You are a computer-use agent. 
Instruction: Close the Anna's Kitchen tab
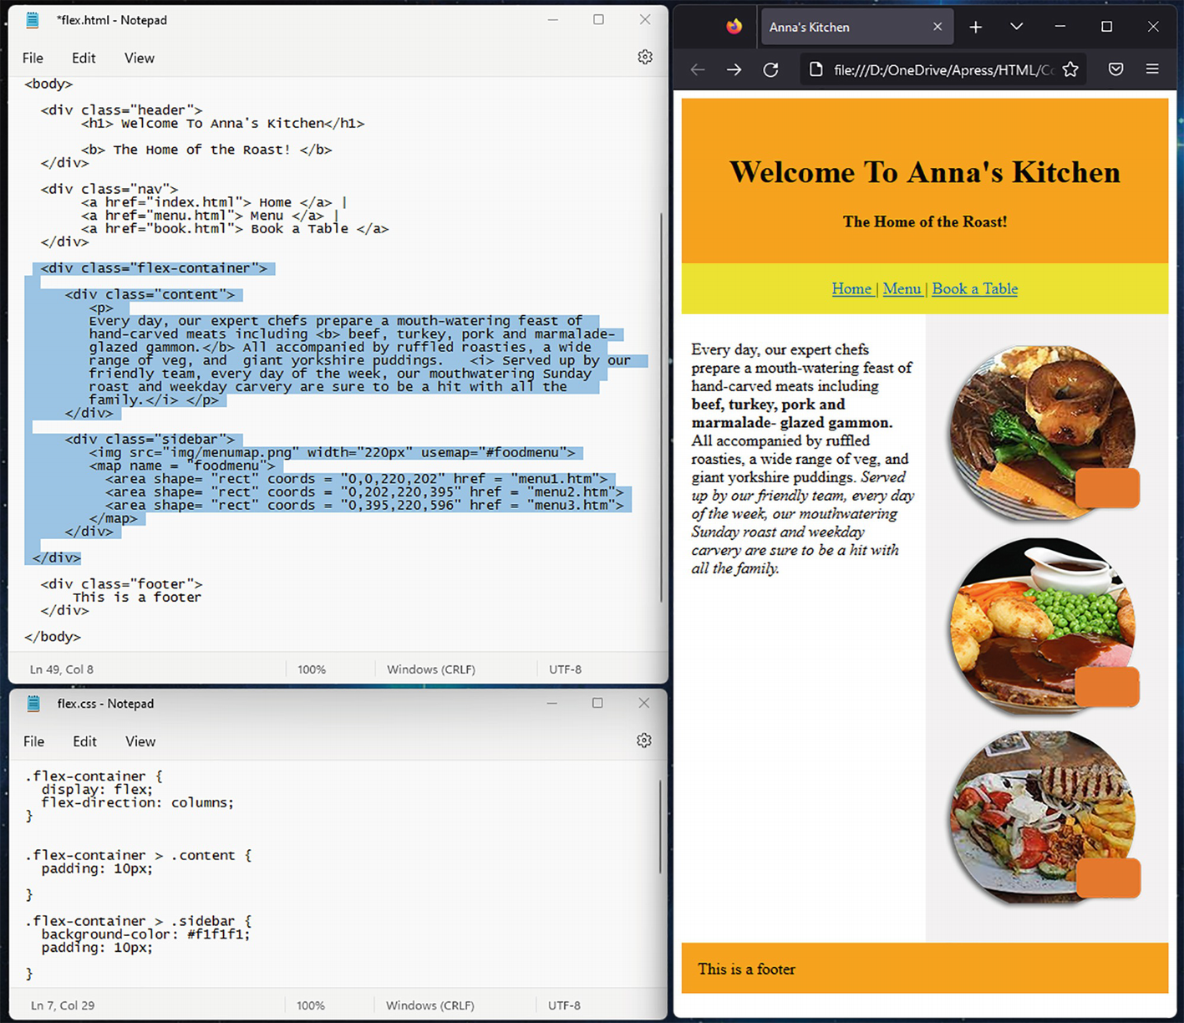938,27
